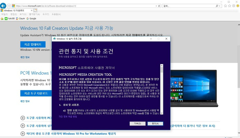Click the 1. 설치 및 사용권 section heading

69,105
